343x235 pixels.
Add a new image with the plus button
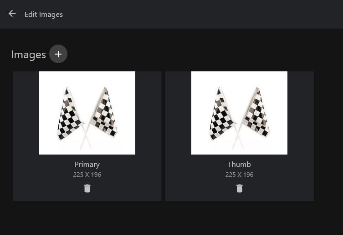coord(58,54)
